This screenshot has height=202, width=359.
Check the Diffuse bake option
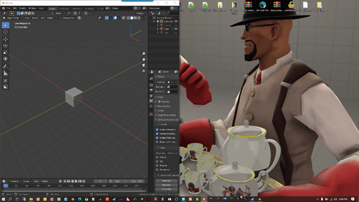(157, 157)
